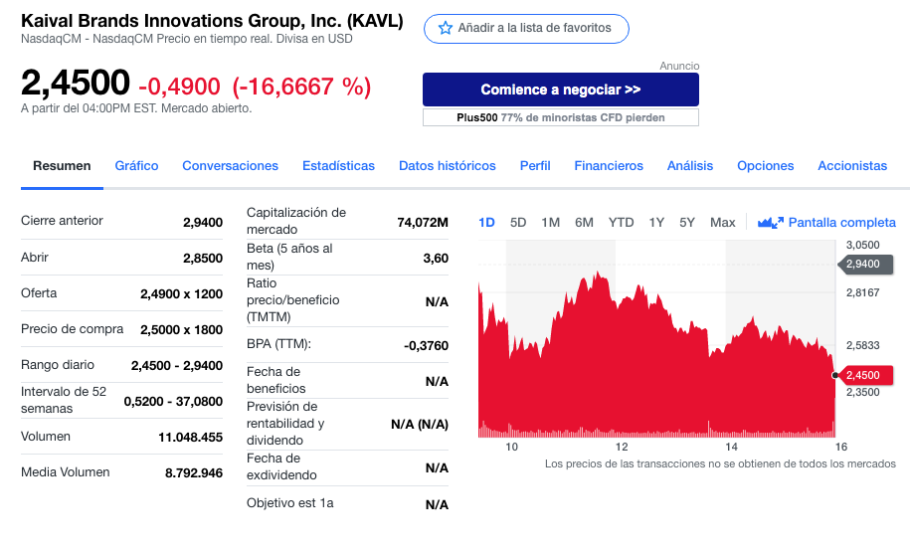Click the gray 2,9400 previous close marker
Viewport: 910px width, 553px height.
(864, 264)
